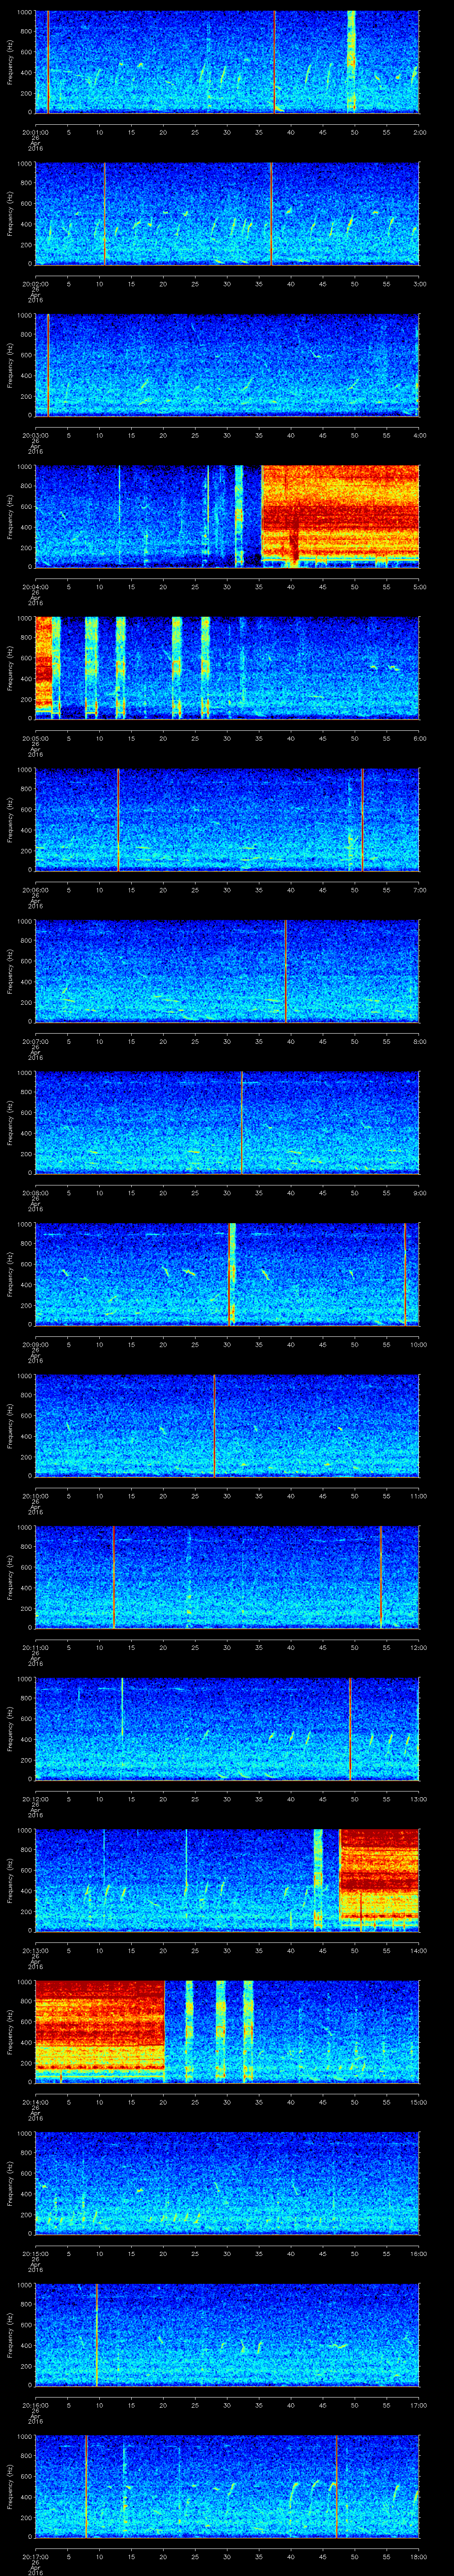
Task: Click the '20:04:00' start time label
Action: [35, 586]
